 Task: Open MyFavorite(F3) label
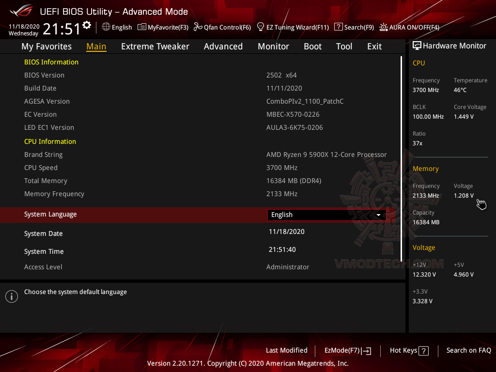pos(168,27)
